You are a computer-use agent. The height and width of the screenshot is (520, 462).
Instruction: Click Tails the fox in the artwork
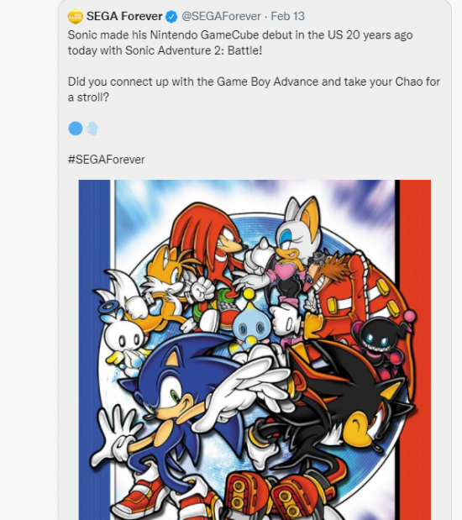(160, 286)
